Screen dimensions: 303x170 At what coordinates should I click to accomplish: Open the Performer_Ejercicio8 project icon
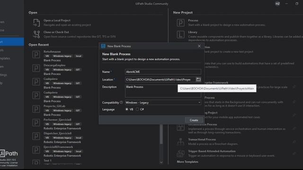36,123
